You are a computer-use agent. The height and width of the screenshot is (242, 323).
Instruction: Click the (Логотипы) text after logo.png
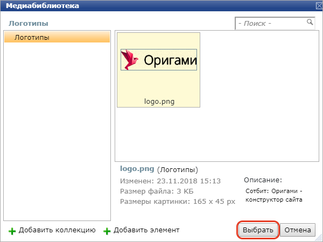[x=177, y=170]
